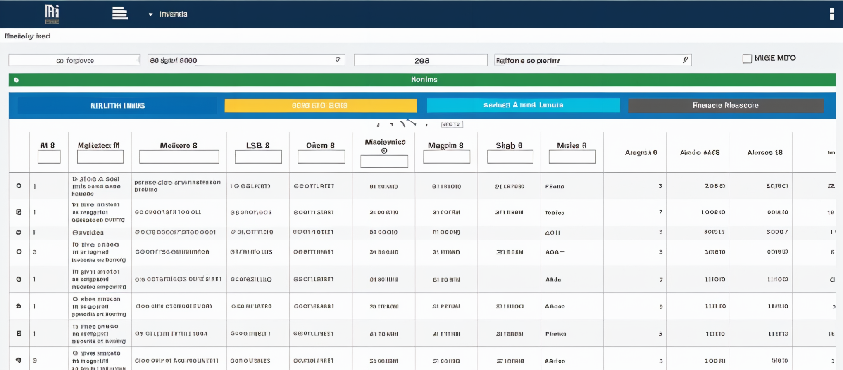The image size is (843, 370).
Task: Click the grey 'Rneacie Rloasccie' button
Action: tap(725, 105)
